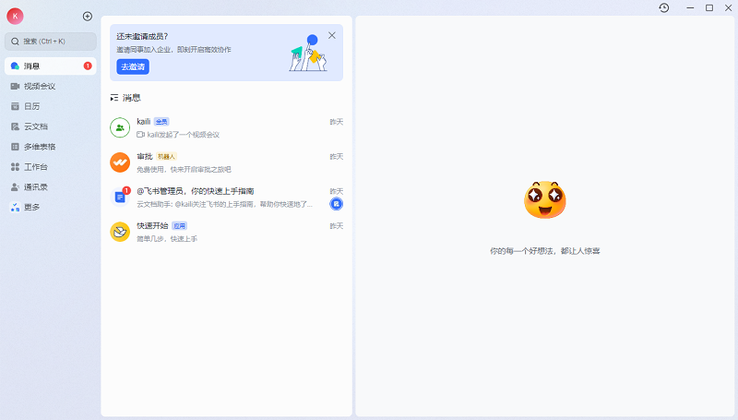Open 工作台 workbench
738x420 pixels.
coord(51,167)
